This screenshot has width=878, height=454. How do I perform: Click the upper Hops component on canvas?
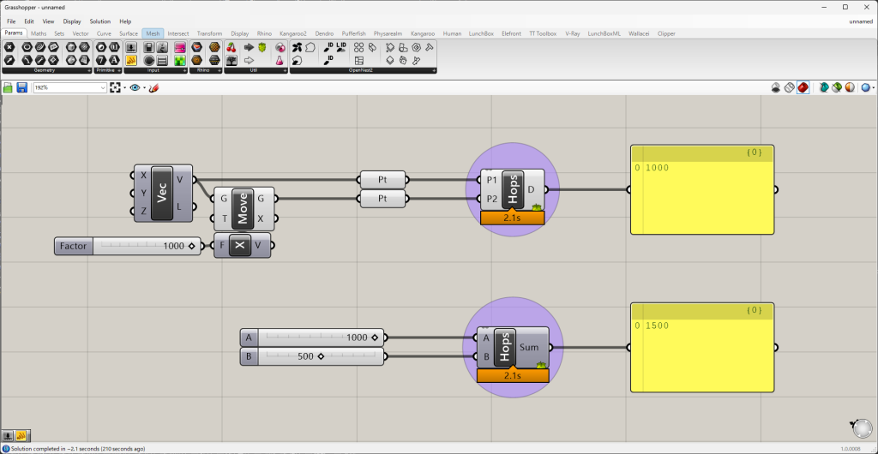pyautogui.click(x=513, y=189)
